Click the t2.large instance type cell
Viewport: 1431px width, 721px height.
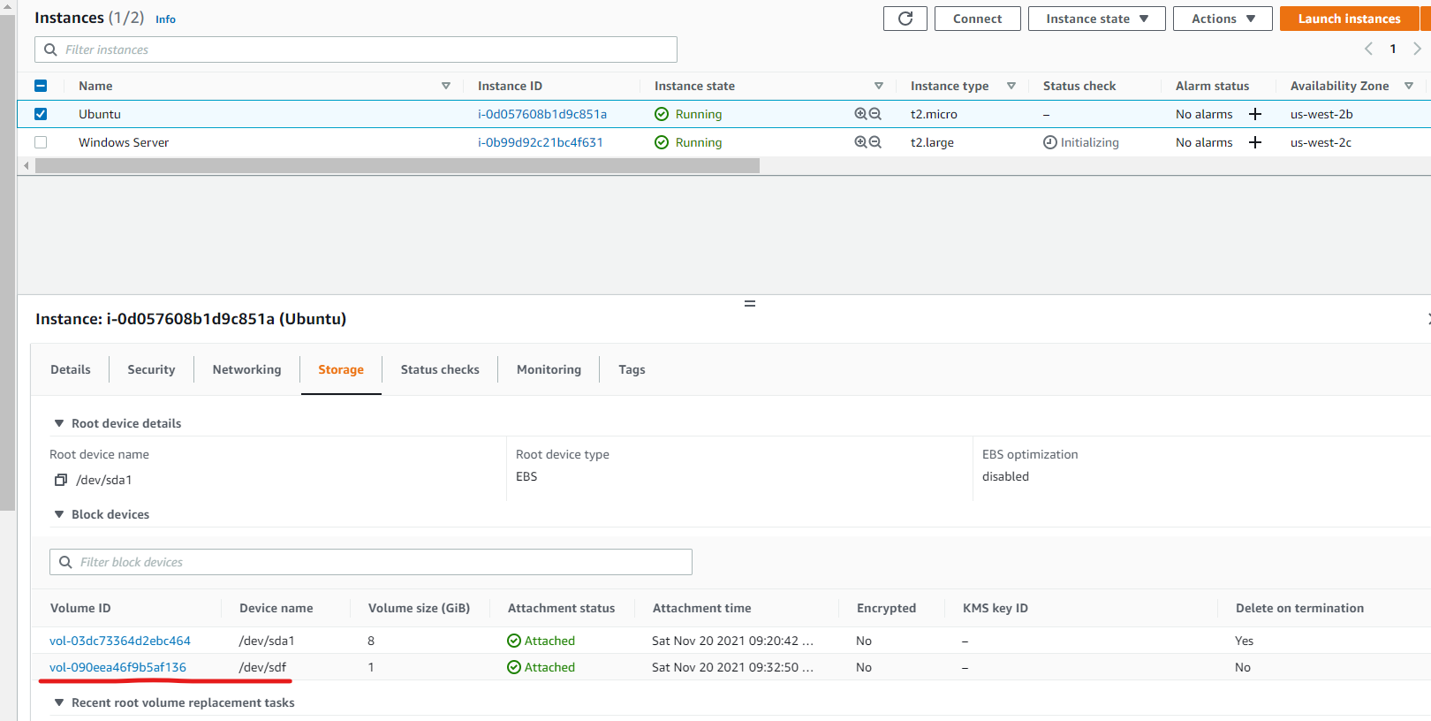tap(932, 142)
